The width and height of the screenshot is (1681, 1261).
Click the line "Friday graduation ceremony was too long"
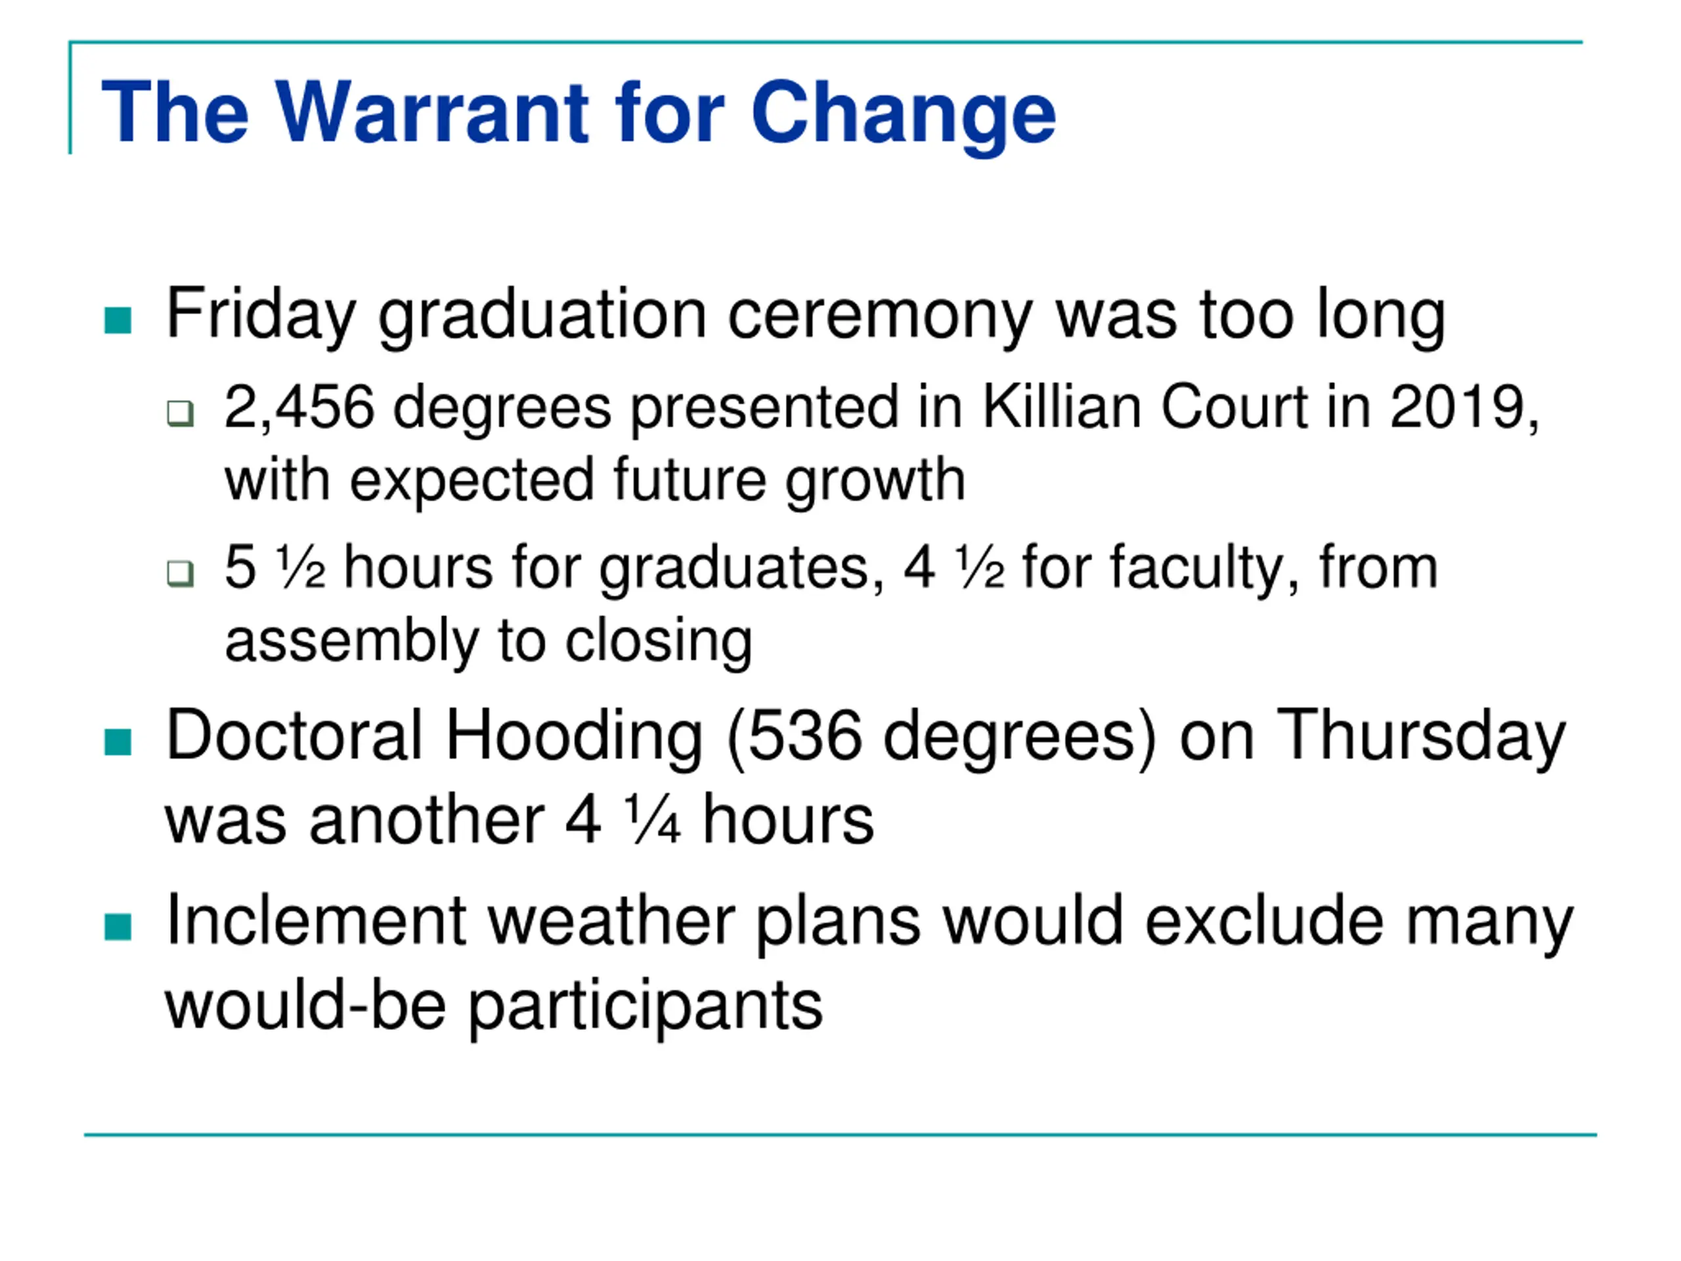tap(805, 314)
